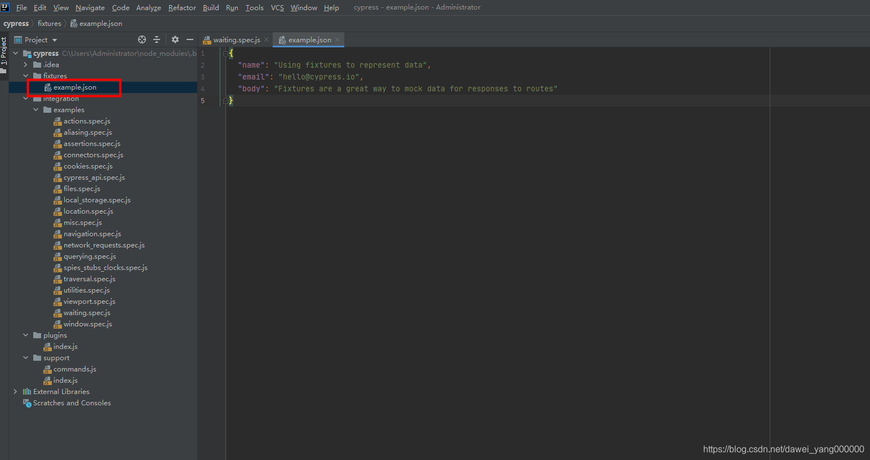Expand the External Libraries node arrow
Screen dimensions: 870x460
point(16,392)
